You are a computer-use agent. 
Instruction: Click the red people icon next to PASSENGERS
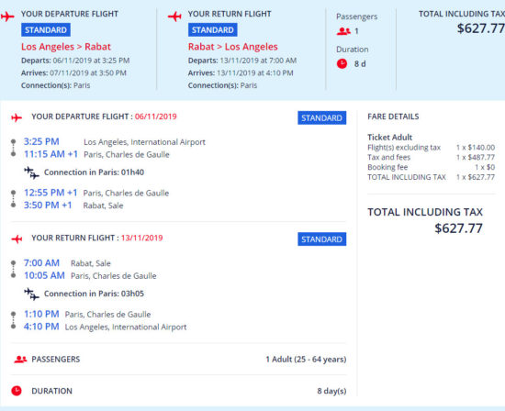(x=20, y=360)
